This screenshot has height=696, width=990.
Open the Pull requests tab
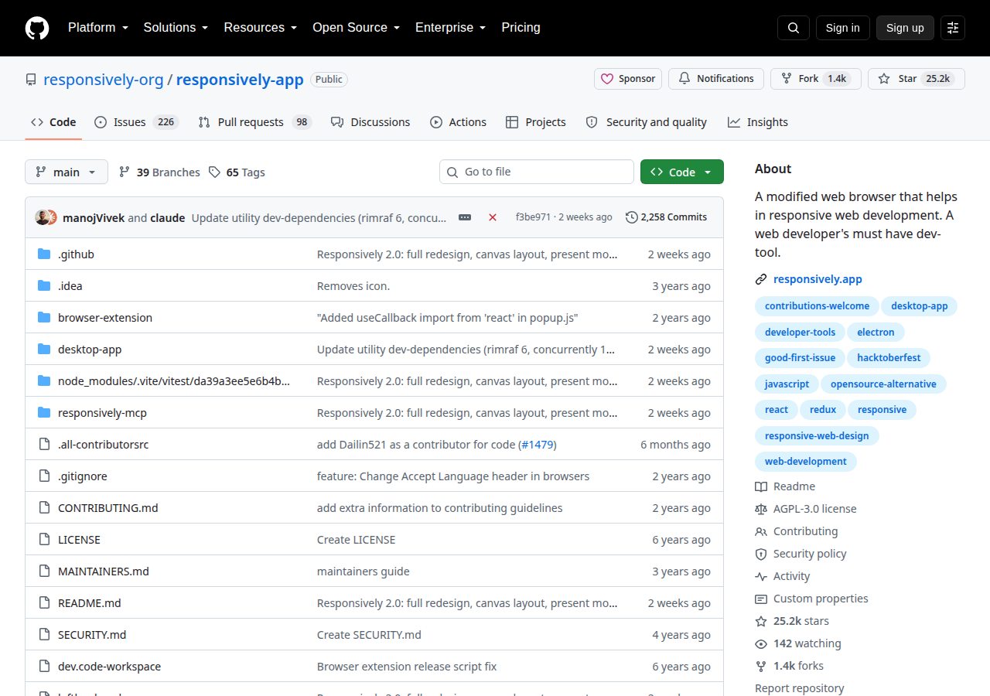click(254, 122)
